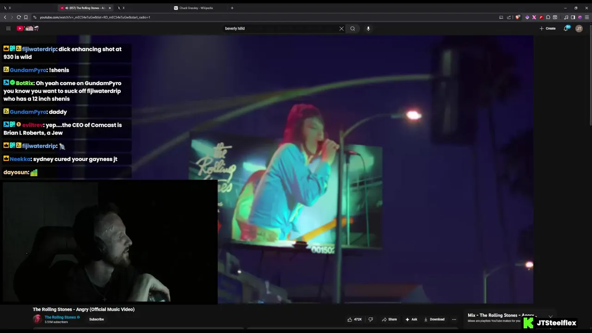Open the Brave Shields lion icon
592x333 pixels.
[518, 17]
